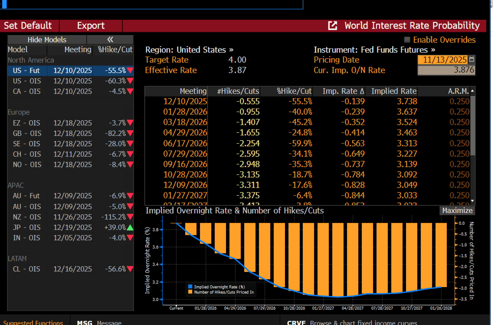Click the Hide Models button
Screen dimensions: 493x325
(x=47, y=40)
